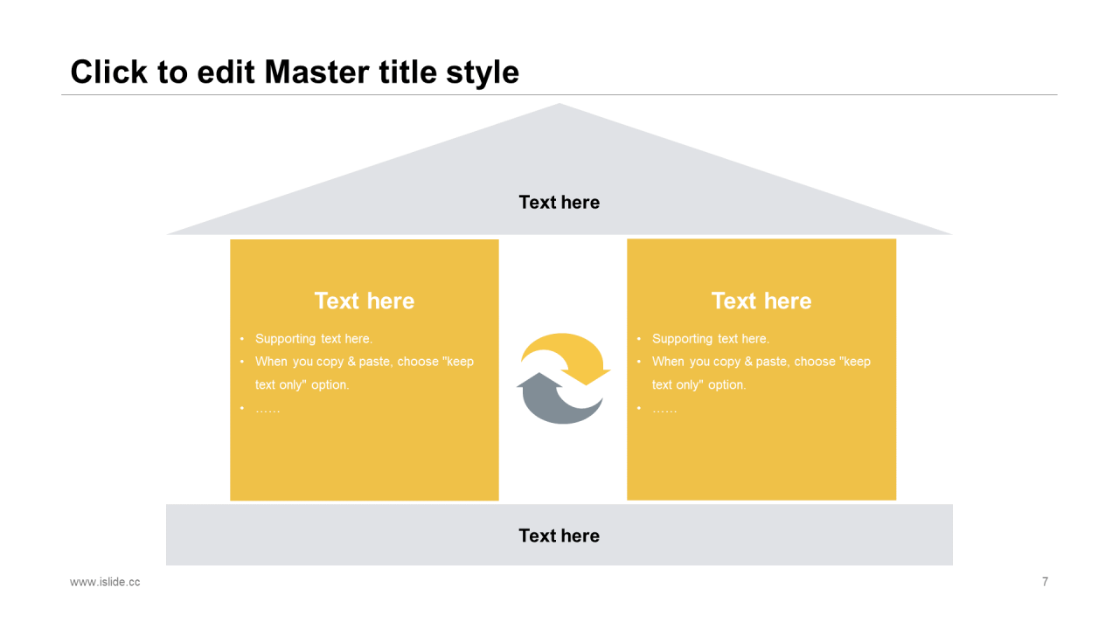The height and width of the screenshot is (629, 1119).
Task: Click left box 'text only" option' line
Action: pyautogui.click(x=302, y=384)
